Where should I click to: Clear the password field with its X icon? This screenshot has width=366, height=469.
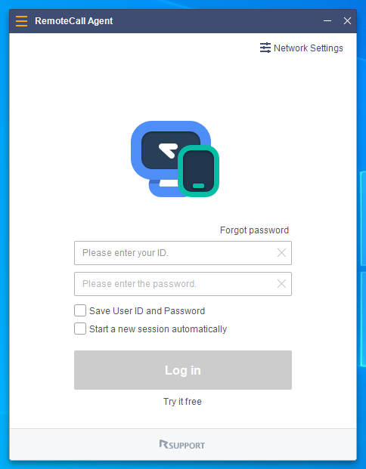click(x=281, y=283)
